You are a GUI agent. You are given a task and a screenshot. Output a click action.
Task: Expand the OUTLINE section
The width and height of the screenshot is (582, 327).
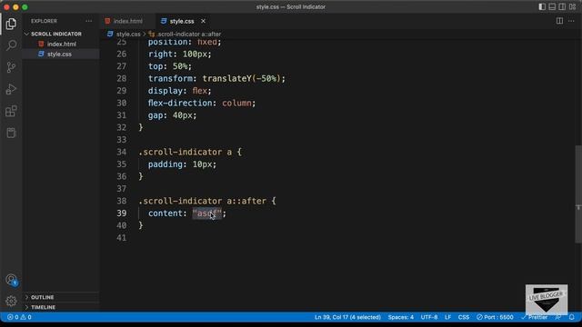tap(43, 297)
